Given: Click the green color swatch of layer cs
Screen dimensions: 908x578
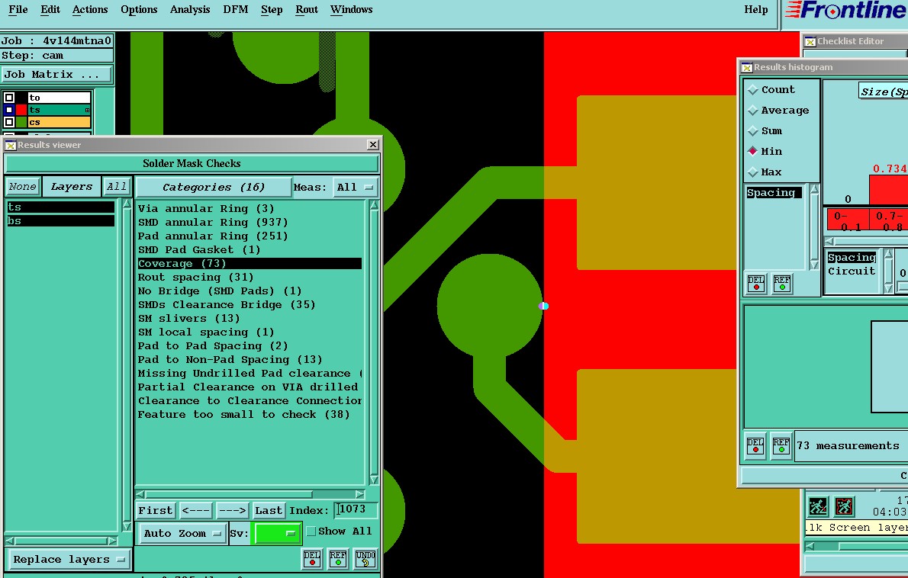Looking at the screenshot, I should [x=21, y=122].
